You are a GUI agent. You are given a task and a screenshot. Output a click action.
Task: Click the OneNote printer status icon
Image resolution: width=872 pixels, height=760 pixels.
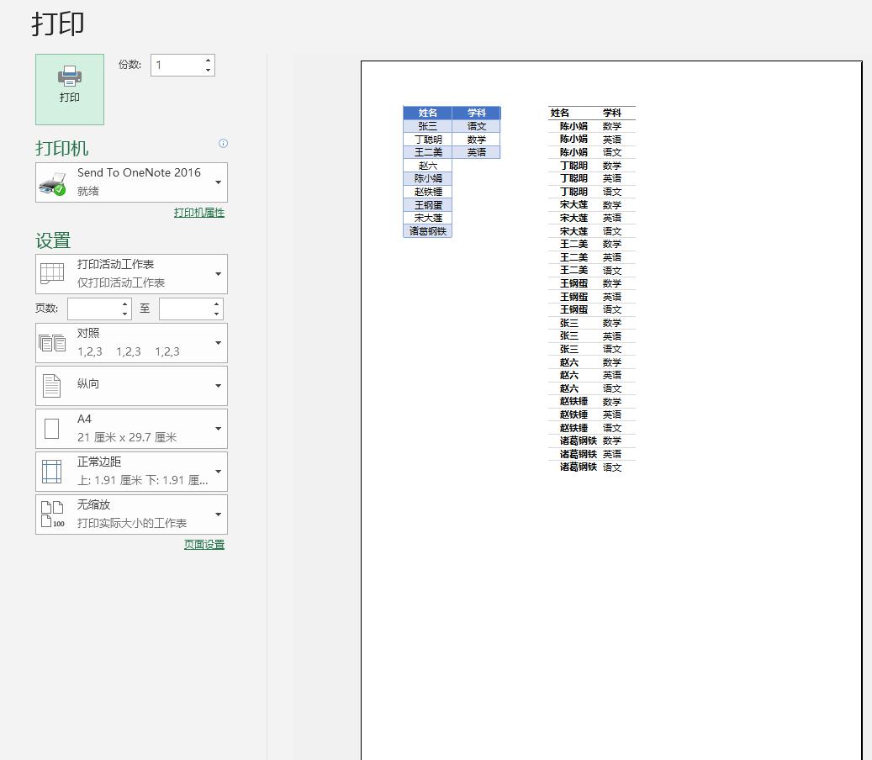click(x=52, y=184)
